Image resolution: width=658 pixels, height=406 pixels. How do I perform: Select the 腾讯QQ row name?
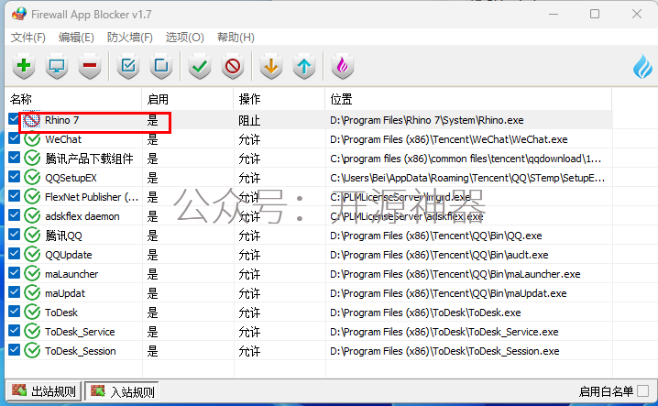[x=64, y=236]
